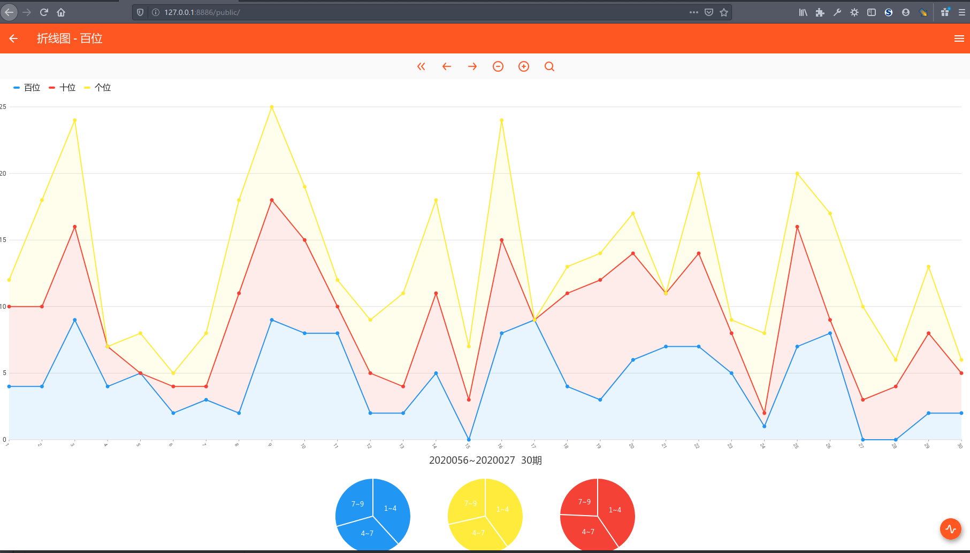Open developer tools wrench icon
970x553 pixels.
pos(837,12)
